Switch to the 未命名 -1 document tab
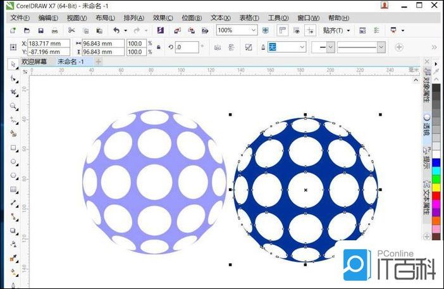Image resolution: width=444 pixels, height=289 pixels. [x=71, y=61]
